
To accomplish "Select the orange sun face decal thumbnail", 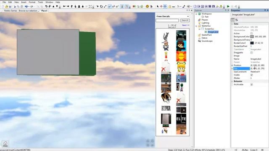I will coord(181,56).
